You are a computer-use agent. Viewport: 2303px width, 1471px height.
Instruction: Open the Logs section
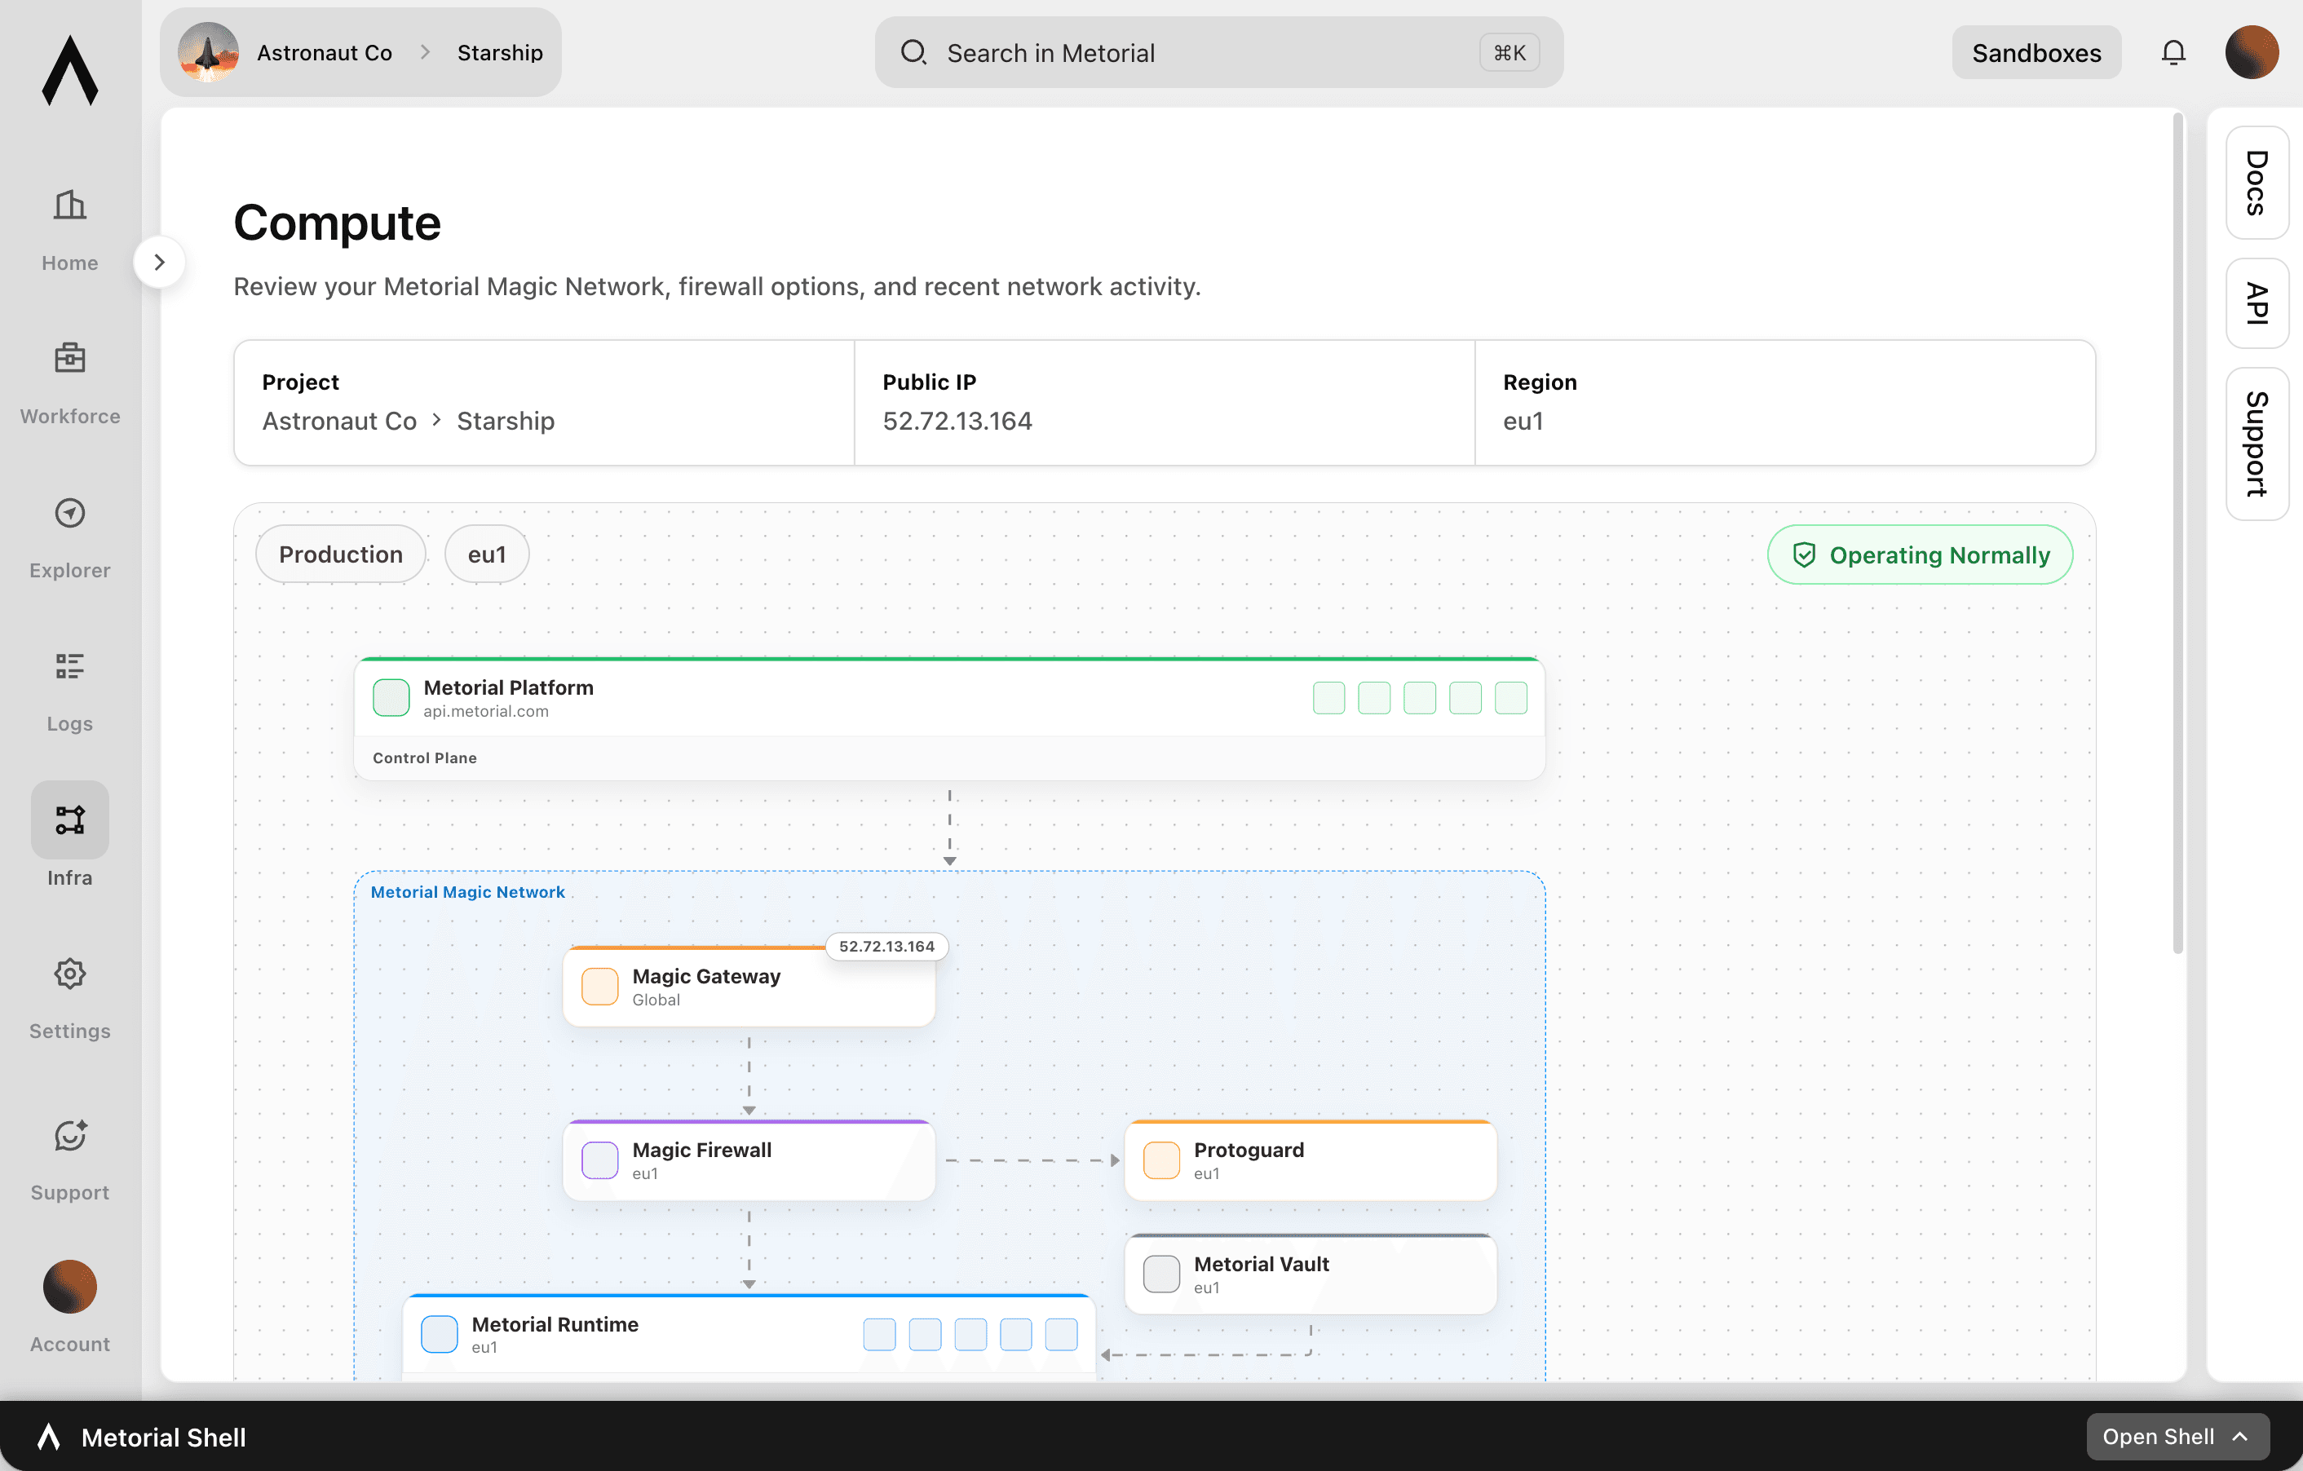click(x=70, y=691)
